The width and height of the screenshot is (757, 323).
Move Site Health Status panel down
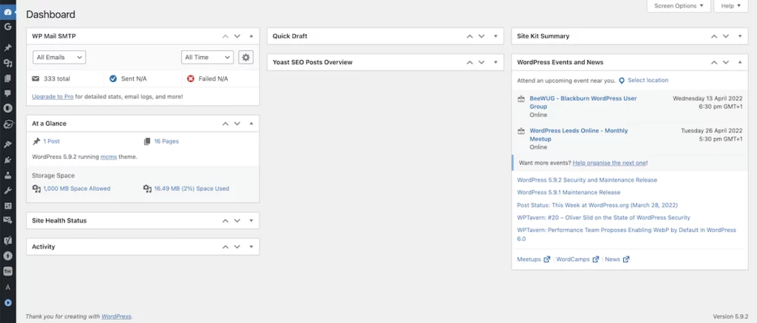coord(237,221)
